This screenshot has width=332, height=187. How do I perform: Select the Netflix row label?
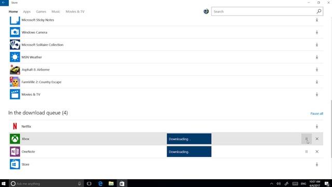(x=26, y=126)
